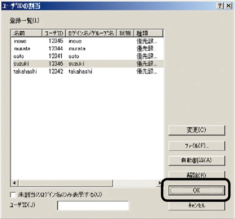This screenshot has width=235, height=219.
Task: Click the murata login name cell
Action: [x=77, y=49]
